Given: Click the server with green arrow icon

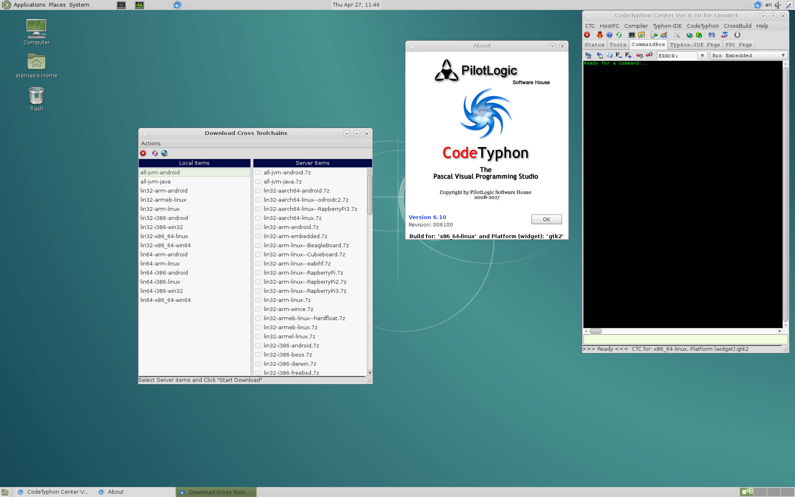Looking at the screenshot, I should (654, 35).
